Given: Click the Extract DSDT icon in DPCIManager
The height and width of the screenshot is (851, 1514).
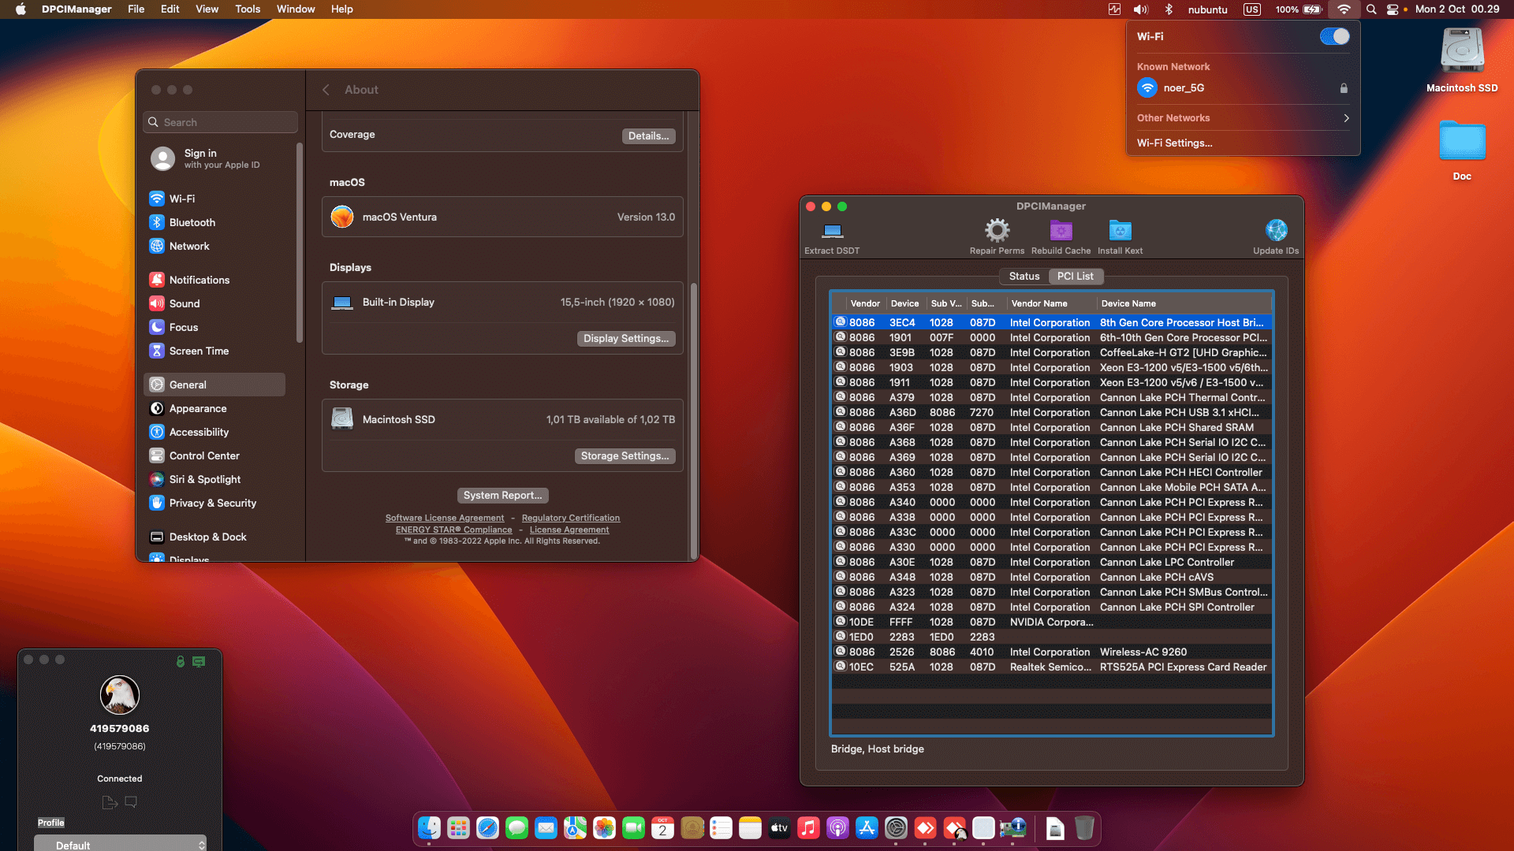Looking at the screenshot, I should [x=831, y=235].
